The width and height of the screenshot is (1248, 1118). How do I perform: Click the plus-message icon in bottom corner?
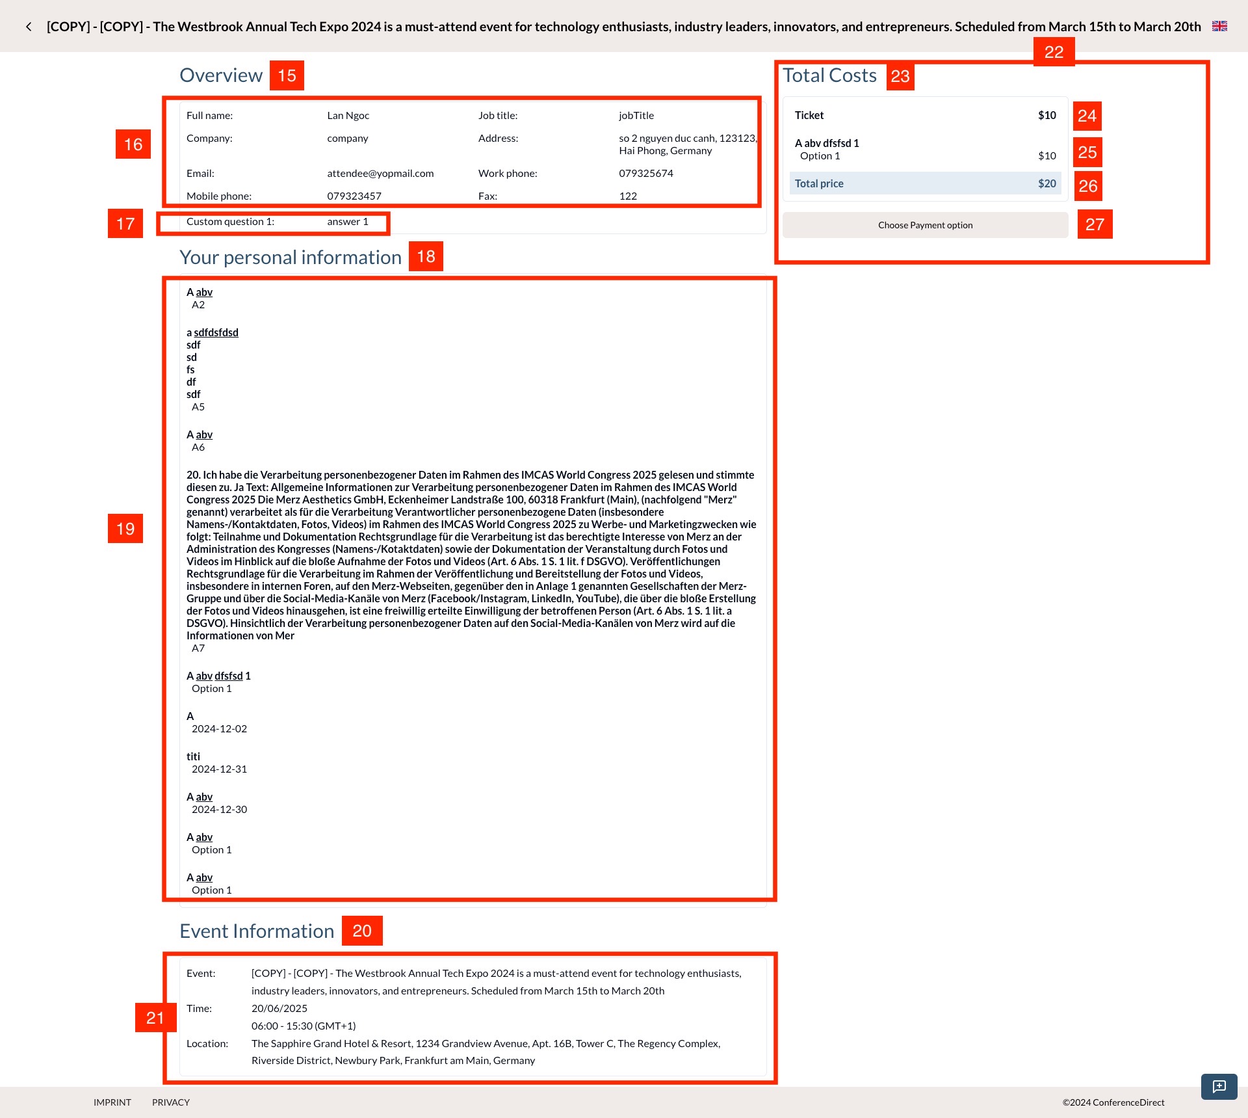tap(1218, 1087)
